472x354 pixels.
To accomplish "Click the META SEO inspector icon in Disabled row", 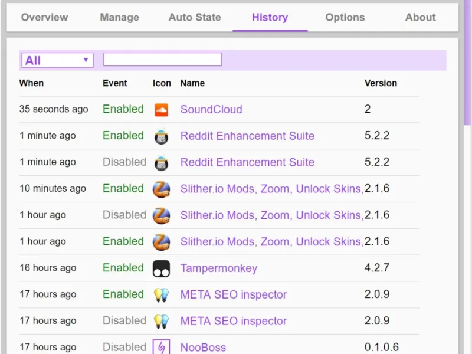I will click(161, 321).
